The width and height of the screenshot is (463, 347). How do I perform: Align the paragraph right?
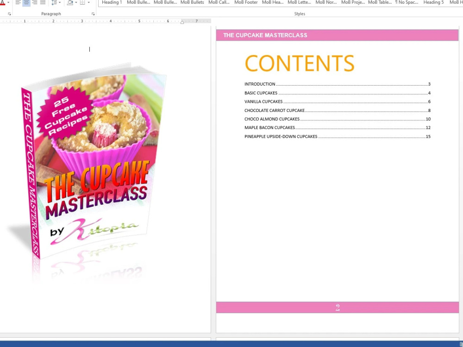pyautogui.click(x=35, y=2)
